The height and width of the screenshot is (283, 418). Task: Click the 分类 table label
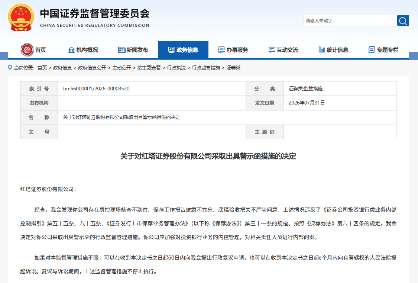coord(265,89)
